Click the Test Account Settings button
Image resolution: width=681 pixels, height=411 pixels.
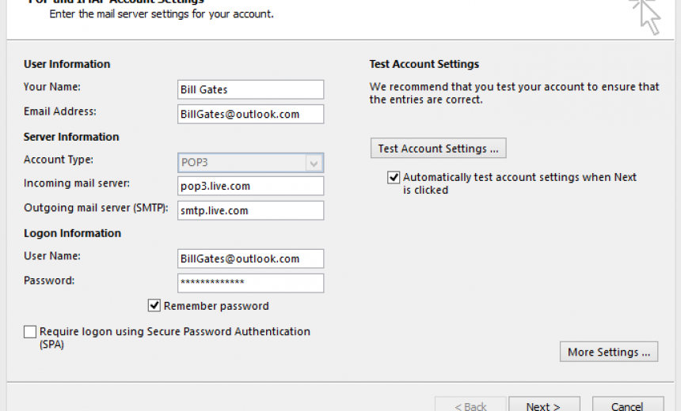(438, 149)
